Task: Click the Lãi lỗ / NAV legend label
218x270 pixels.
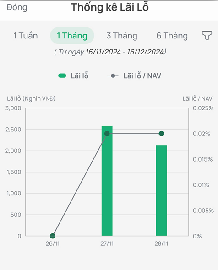Action: (x=142, y=76)
